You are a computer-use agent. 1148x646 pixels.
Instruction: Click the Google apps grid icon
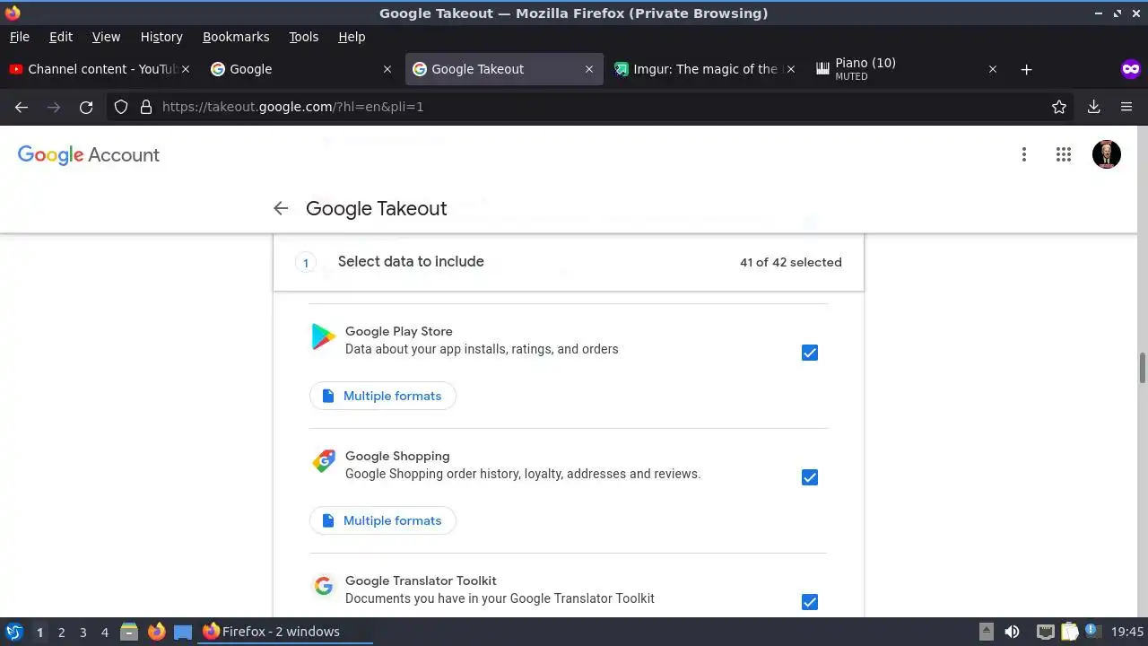[1064, 154]
